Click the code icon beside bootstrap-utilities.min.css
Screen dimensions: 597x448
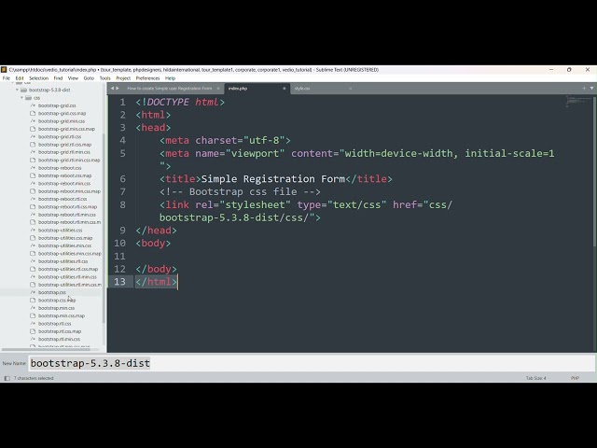[x=33, y=245]
